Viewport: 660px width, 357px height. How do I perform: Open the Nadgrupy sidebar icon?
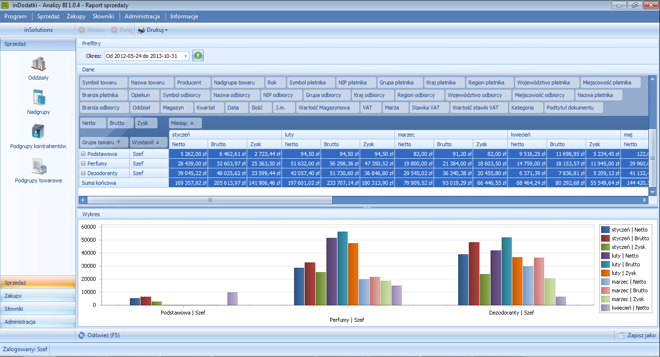pyautogui.click(x=38, y=97)
